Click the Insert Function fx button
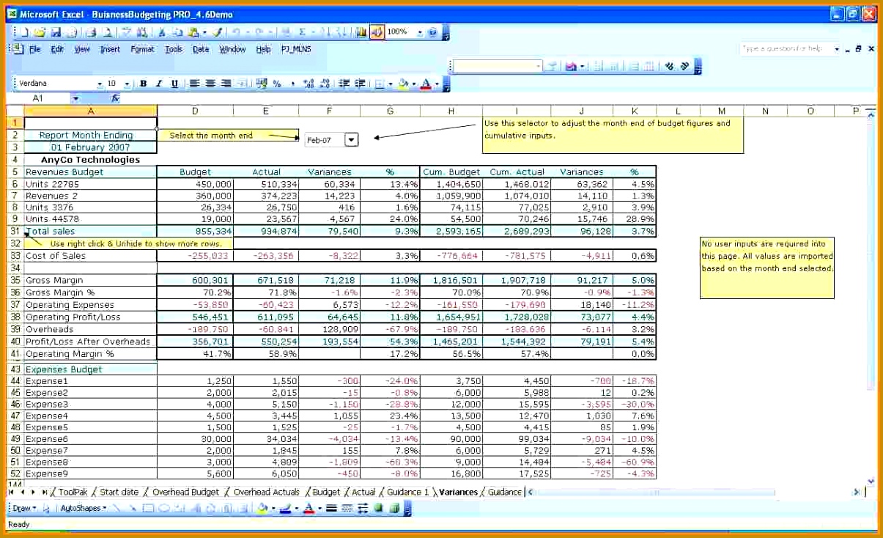883x538 pixels. point(115,97)
